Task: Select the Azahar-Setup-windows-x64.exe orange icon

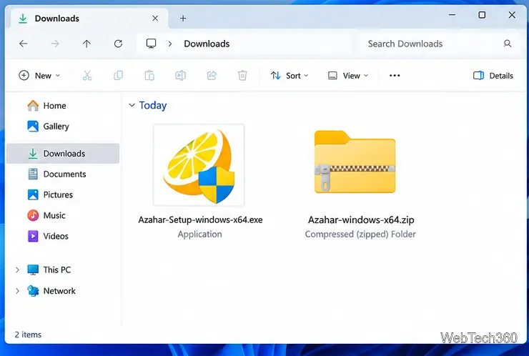Action: (199, 165)
